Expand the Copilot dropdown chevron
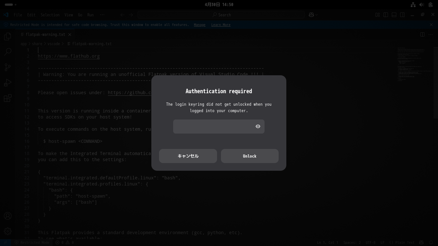Screen dimensions: 438x246 tap(316, 15)
